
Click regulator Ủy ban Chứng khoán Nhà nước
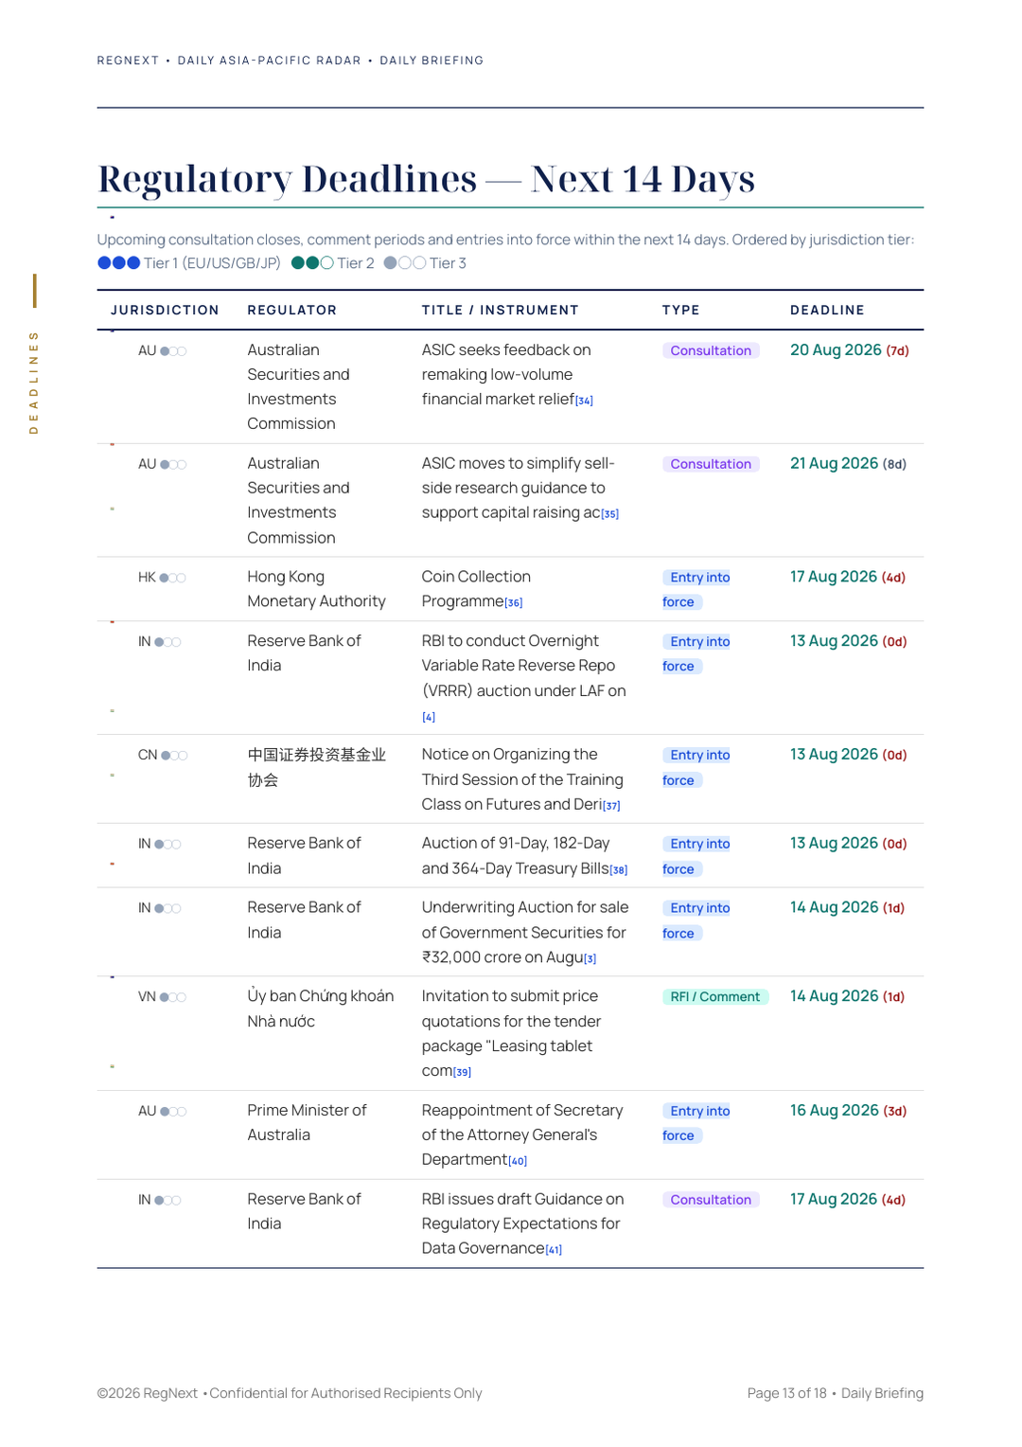[x=321, y=1009]
